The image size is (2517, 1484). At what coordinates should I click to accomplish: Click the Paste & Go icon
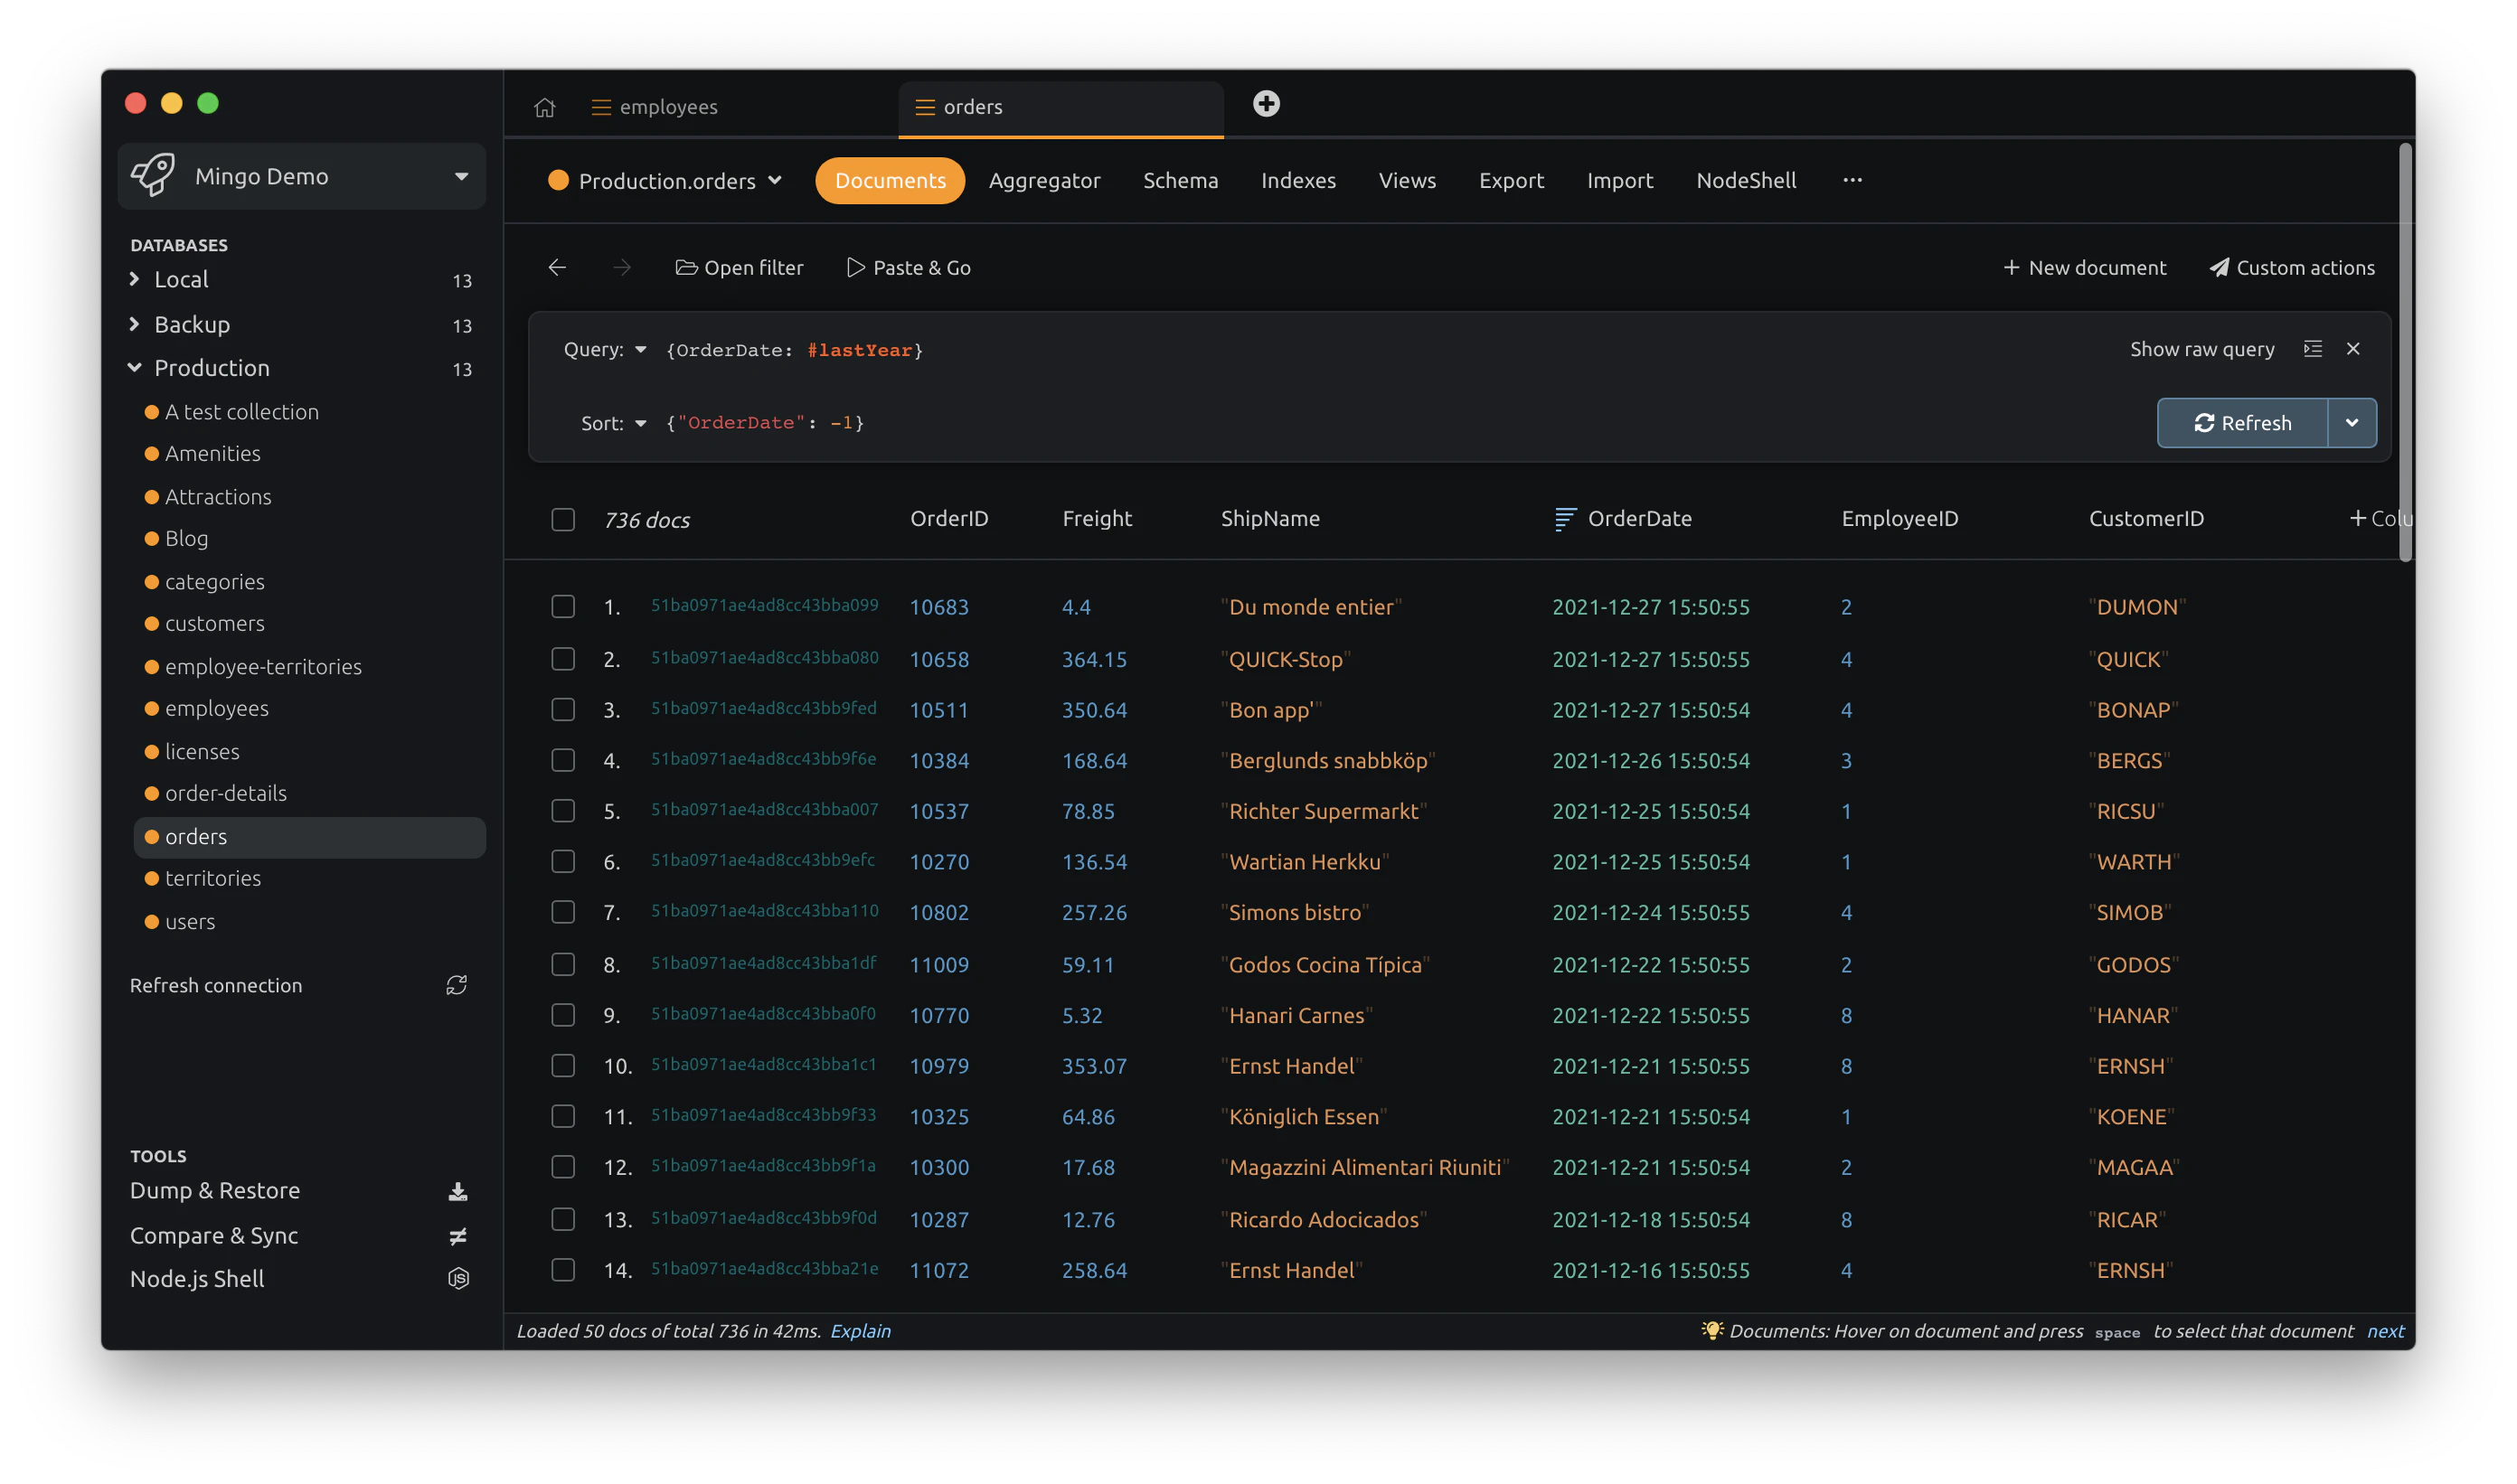(x=855, y=267)
